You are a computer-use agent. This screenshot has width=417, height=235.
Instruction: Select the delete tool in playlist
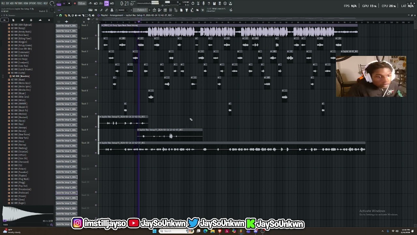[73, 15]
